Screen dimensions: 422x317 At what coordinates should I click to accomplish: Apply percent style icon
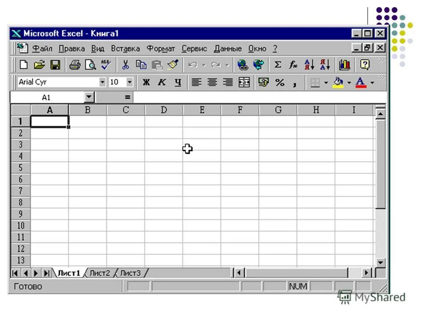(x=280, y=82)
